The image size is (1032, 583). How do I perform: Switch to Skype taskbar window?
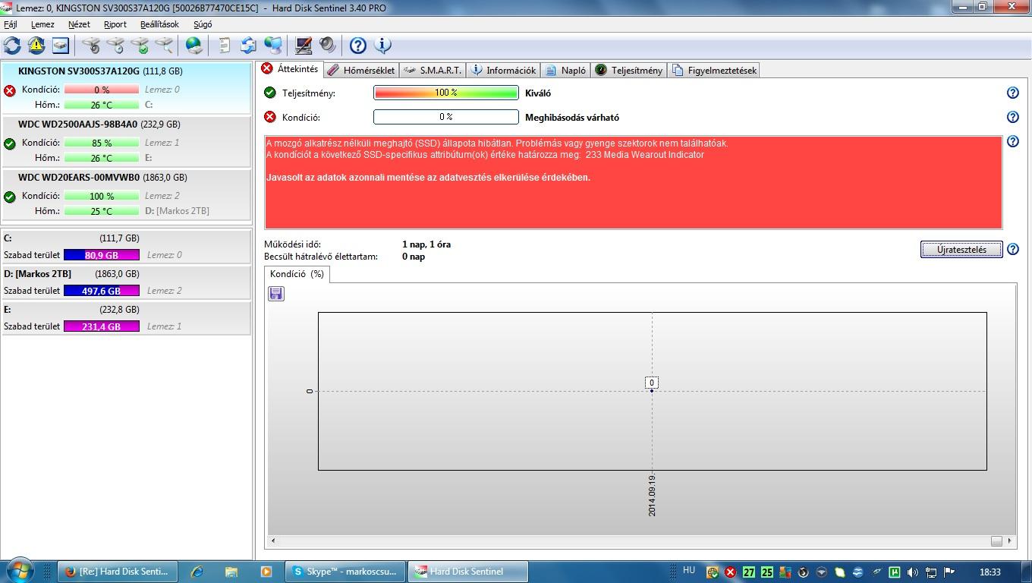click(345, 572)
